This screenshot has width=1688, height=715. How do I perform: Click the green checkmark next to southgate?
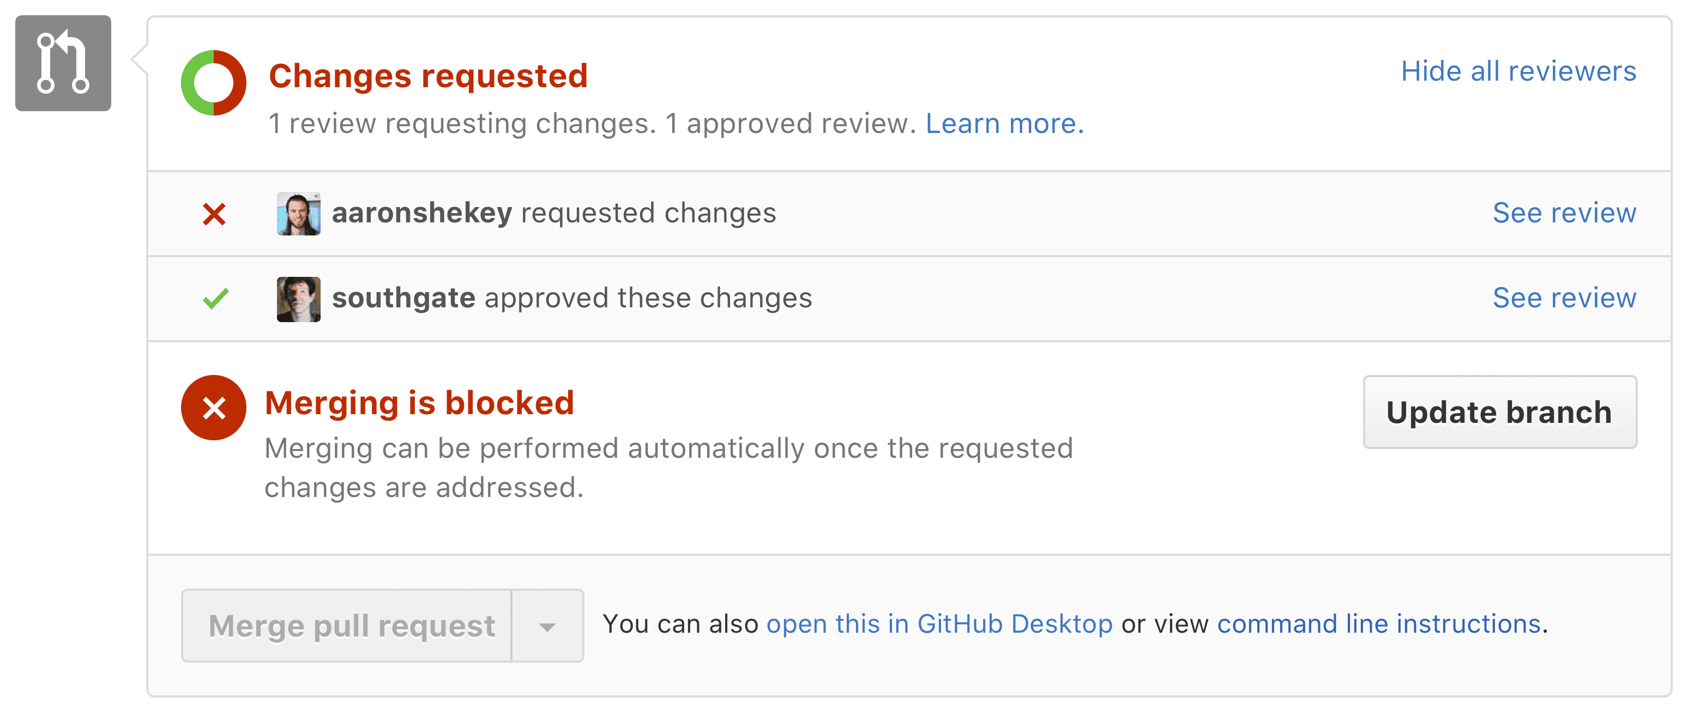click(x=215, y=299)
